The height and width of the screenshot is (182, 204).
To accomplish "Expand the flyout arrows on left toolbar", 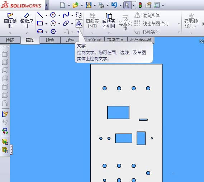I will (11, 150).
